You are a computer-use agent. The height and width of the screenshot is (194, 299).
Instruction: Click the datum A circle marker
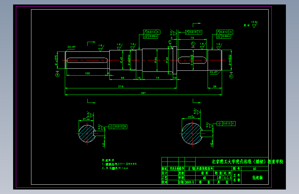tap(231, 76)
